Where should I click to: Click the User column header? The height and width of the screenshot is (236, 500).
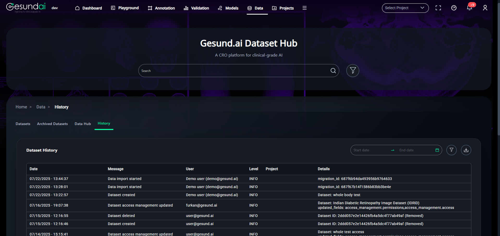190,169
